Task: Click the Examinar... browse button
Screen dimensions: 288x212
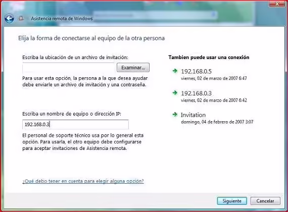Action: click(133, 68)
